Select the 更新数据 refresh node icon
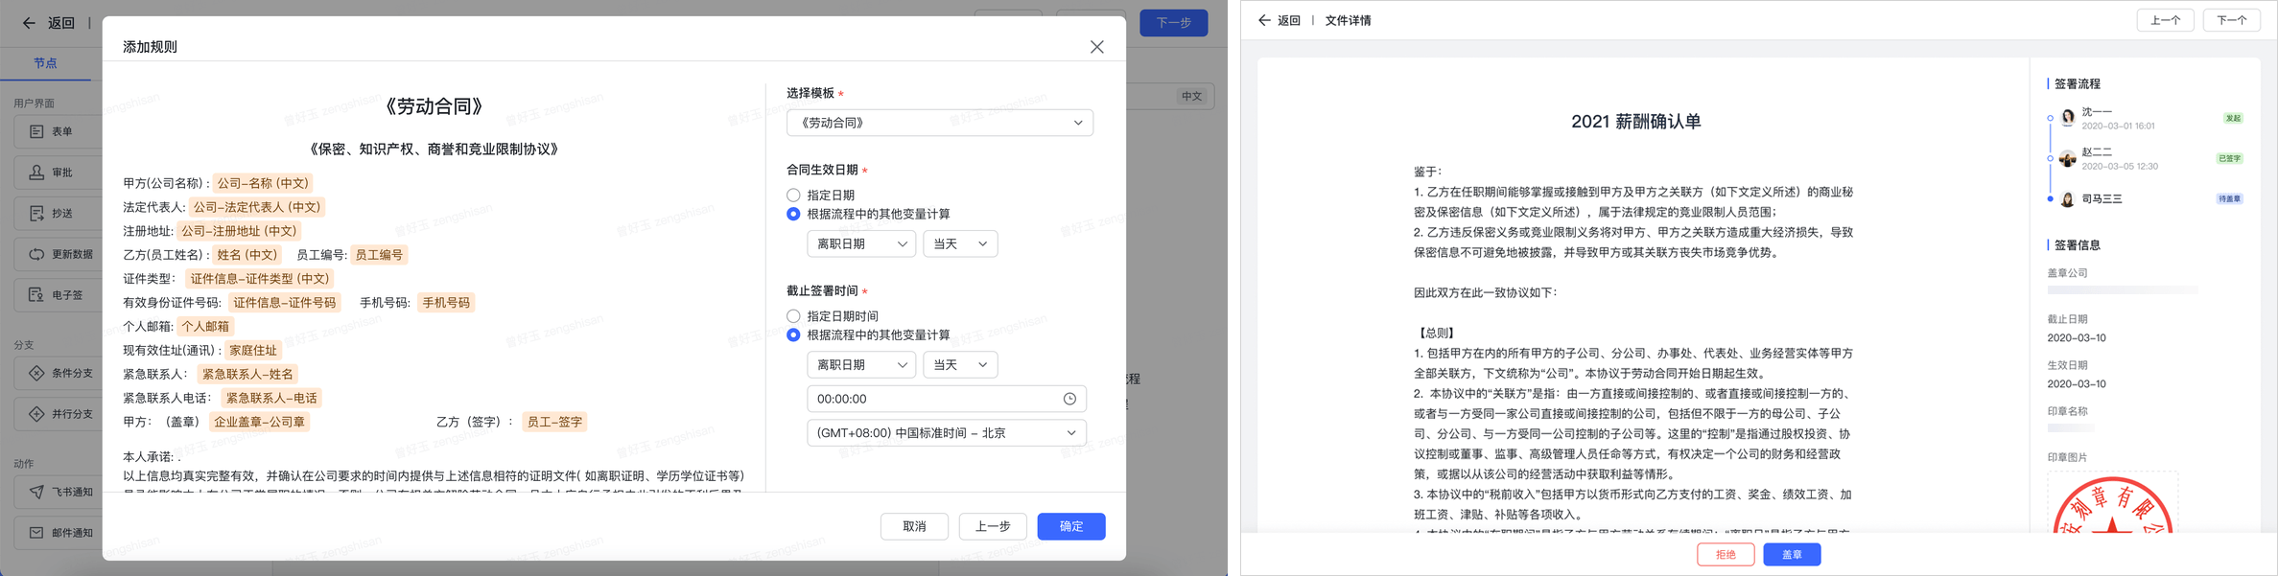This screenshot has width=2278, height=576. pos(36,254)
